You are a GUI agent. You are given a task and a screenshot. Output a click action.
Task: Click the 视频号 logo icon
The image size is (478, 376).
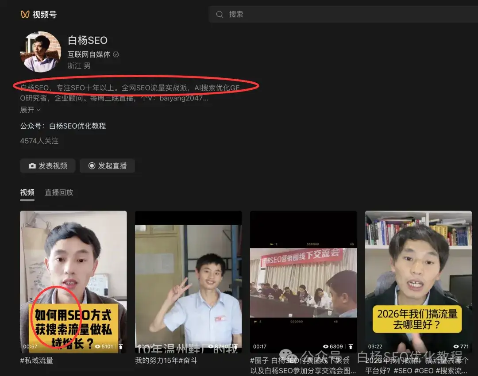pyautogui.click(x=25, y=14)
